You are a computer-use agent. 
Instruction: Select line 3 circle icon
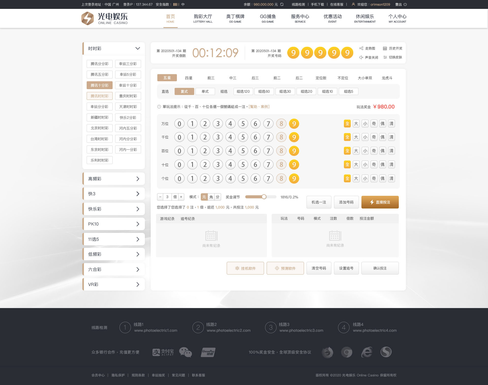271,328
